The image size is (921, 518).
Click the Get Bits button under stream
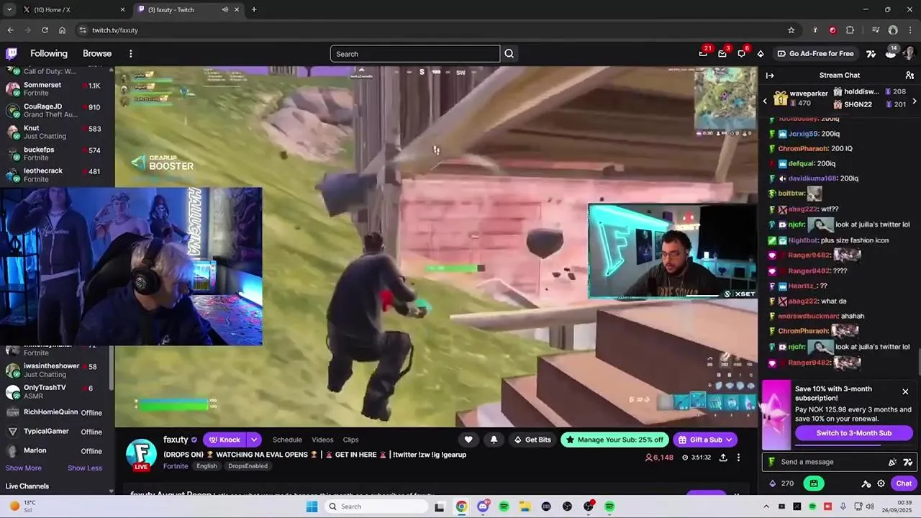pyautogui.click(x=532, y=440)
